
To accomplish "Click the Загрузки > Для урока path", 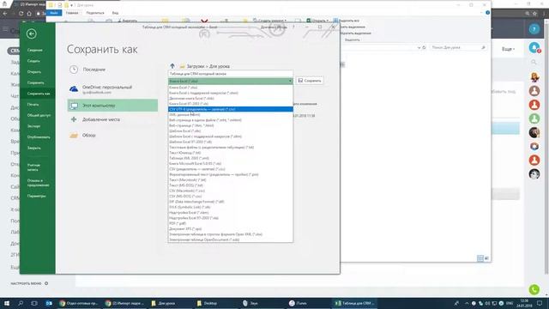I will tap(208, 66).
